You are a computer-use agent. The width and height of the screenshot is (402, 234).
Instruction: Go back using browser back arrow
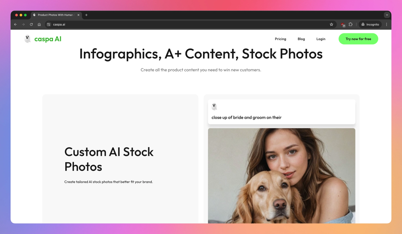point(15,24)
